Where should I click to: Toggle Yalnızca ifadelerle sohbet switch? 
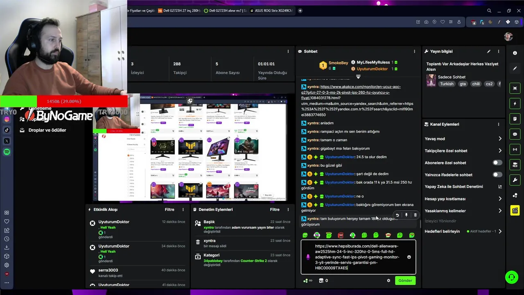pos(497,175)
